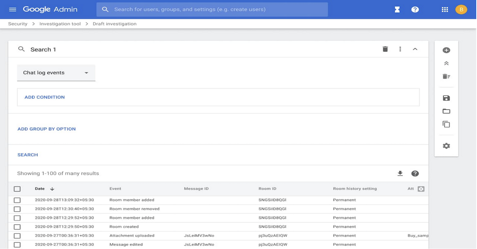Go to Security breadcrumb
477x249 pixels.
tap(18, 24)
